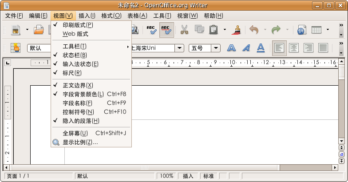Toggle AutoSpellcheck icon

coord(166,30)
